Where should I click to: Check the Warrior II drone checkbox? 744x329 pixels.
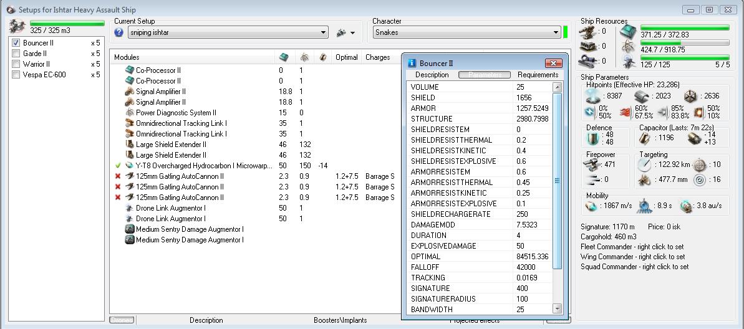click(x=16, y=64)
